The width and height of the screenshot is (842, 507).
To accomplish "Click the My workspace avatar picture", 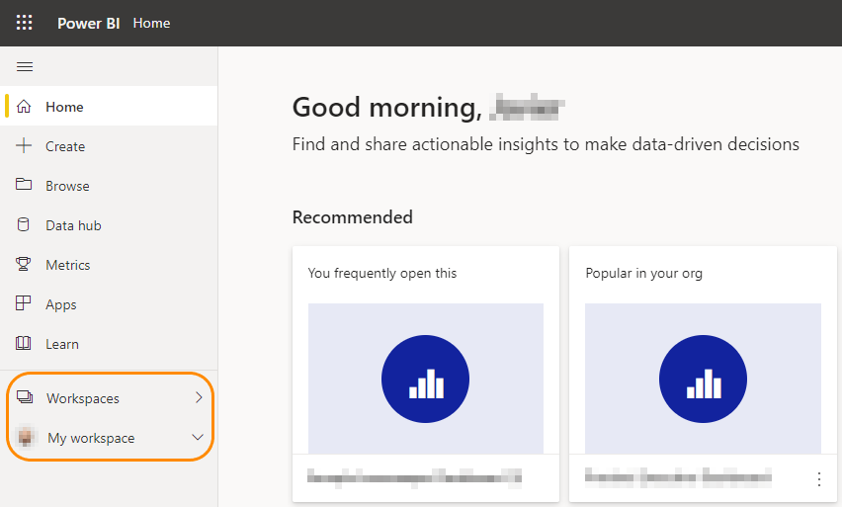I will tap(26, 438).
